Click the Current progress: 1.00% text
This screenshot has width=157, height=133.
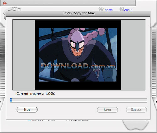35,94
